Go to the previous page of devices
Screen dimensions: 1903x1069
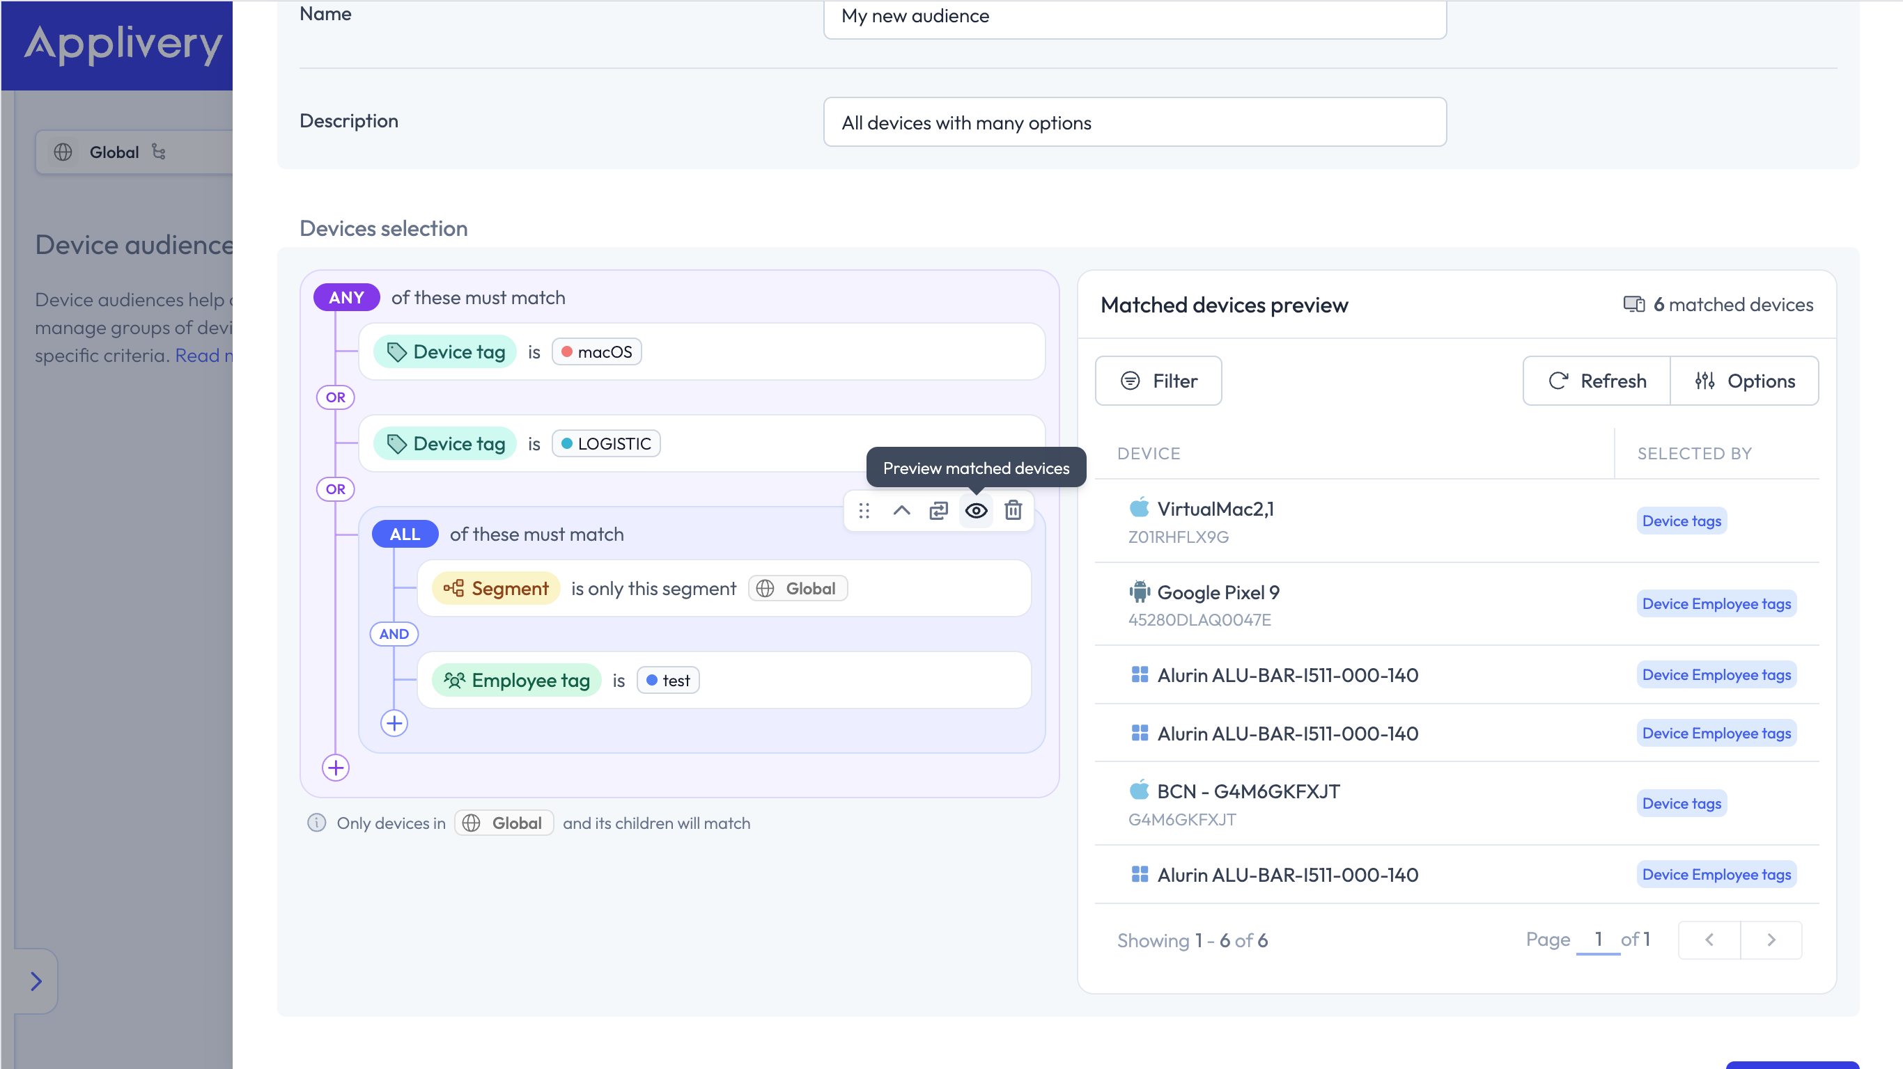coord(1709,940)
